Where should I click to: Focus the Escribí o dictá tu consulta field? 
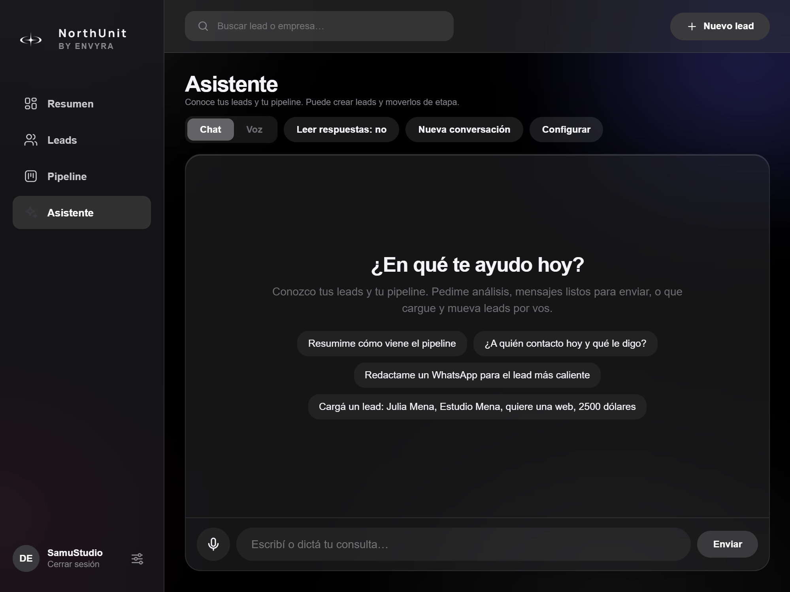[x=463, y=544]
